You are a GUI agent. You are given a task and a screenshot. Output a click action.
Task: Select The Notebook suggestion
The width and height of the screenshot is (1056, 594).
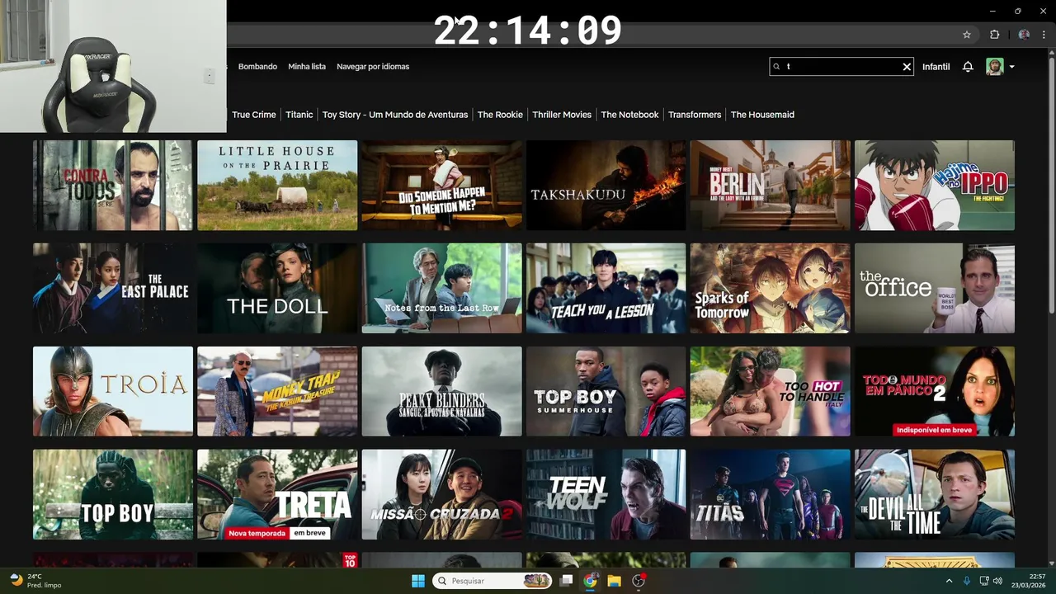point(629,115)
